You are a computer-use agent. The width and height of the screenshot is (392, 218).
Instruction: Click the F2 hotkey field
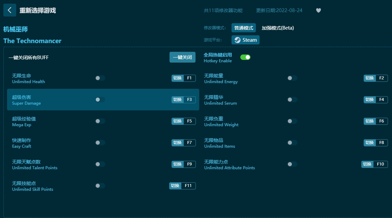pos(382,78)
